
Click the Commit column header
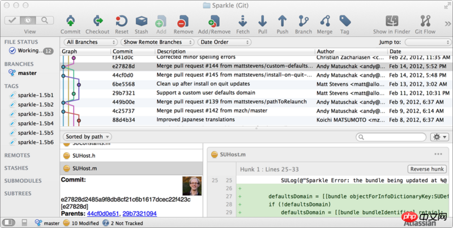tap(133, 51)
